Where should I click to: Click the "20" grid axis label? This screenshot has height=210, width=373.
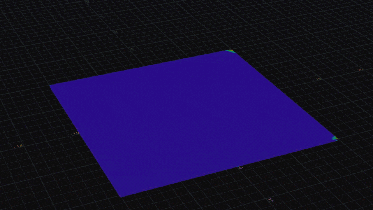click(360, 70)
